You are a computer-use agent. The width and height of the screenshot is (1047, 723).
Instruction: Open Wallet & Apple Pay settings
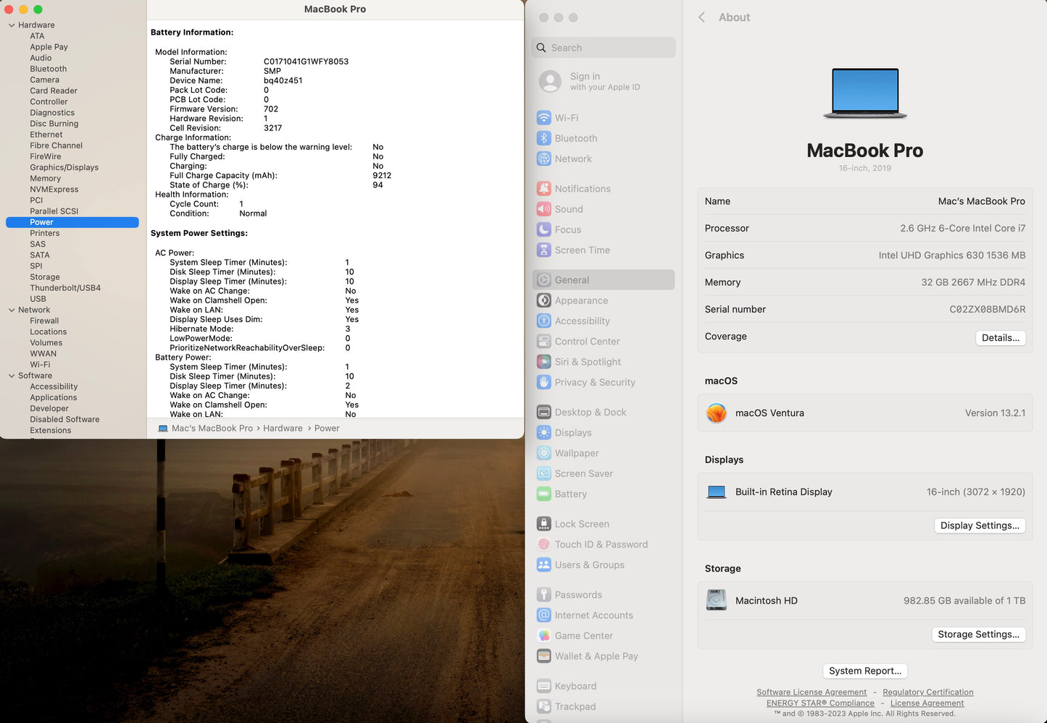coord(596,656)
